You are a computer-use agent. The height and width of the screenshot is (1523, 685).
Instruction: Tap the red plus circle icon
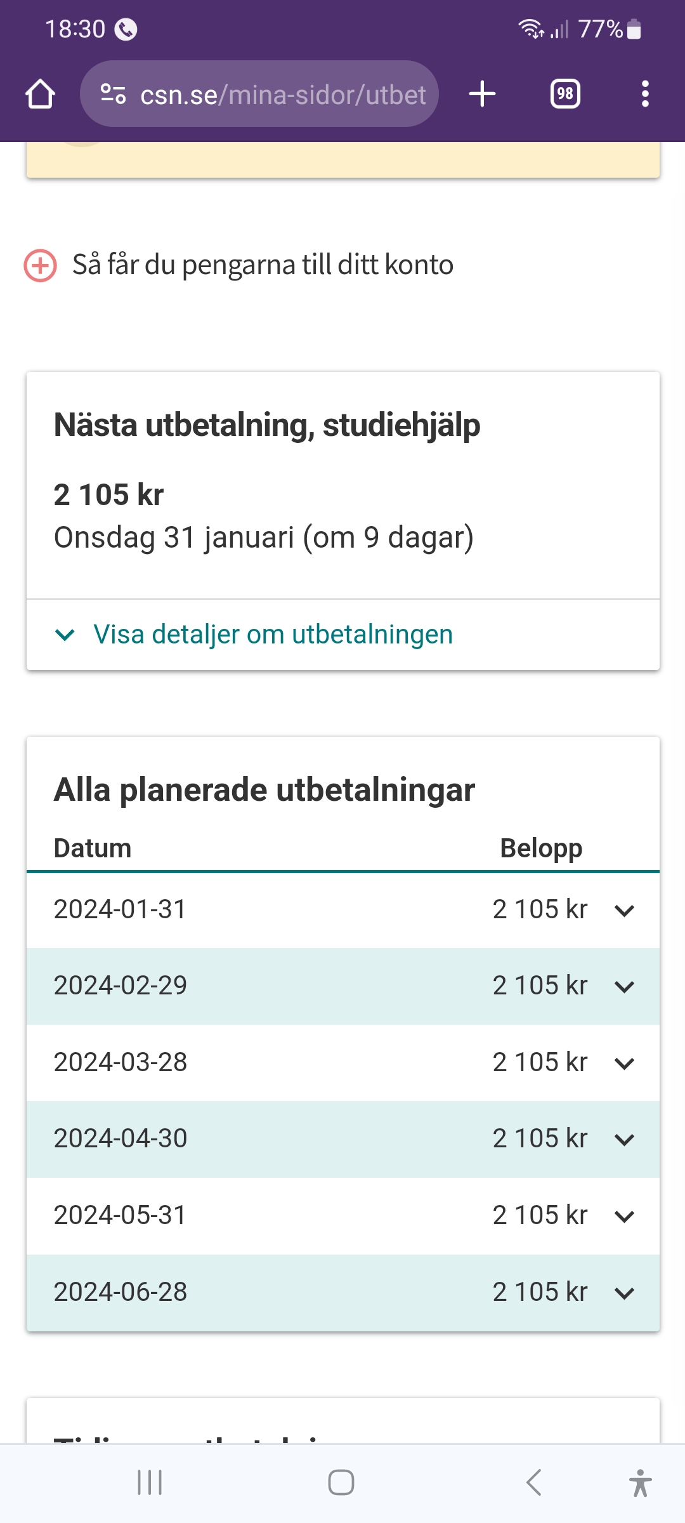40,265
